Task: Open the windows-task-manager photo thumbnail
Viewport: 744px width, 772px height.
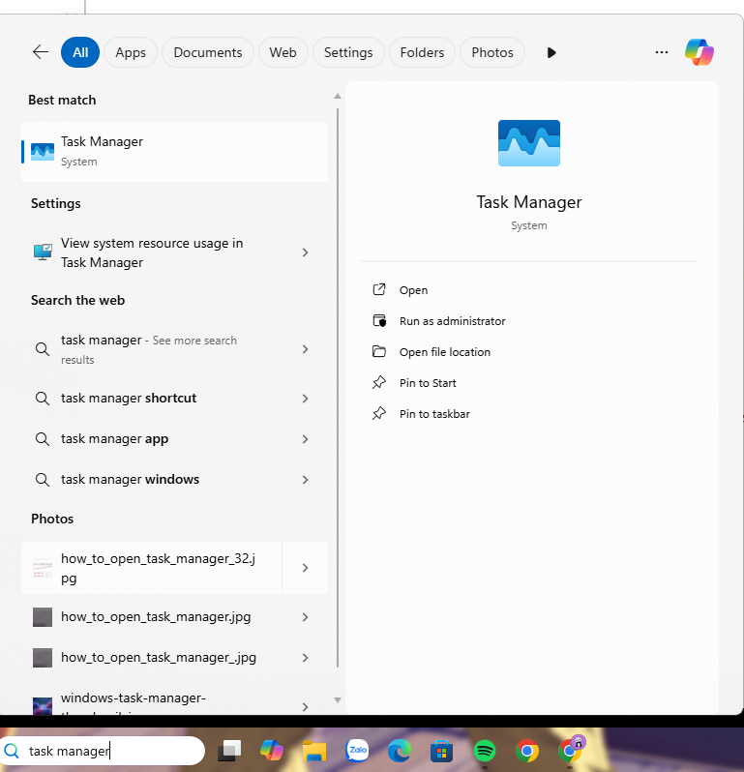Action: 43,706
